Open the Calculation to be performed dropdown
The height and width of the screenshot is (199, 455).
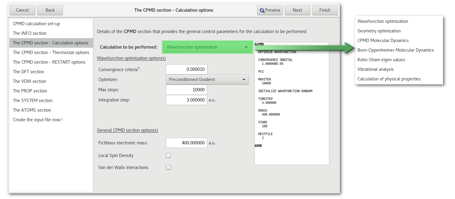[x=207, y=47]
